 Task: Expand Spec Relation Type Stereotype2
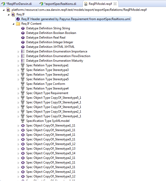pos(18,75)
